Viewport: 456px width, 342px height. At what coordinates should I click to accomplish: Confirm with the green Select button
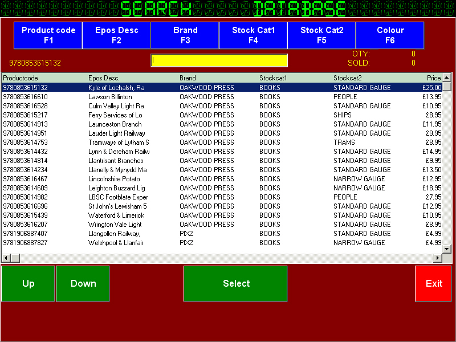coord(235,283)
